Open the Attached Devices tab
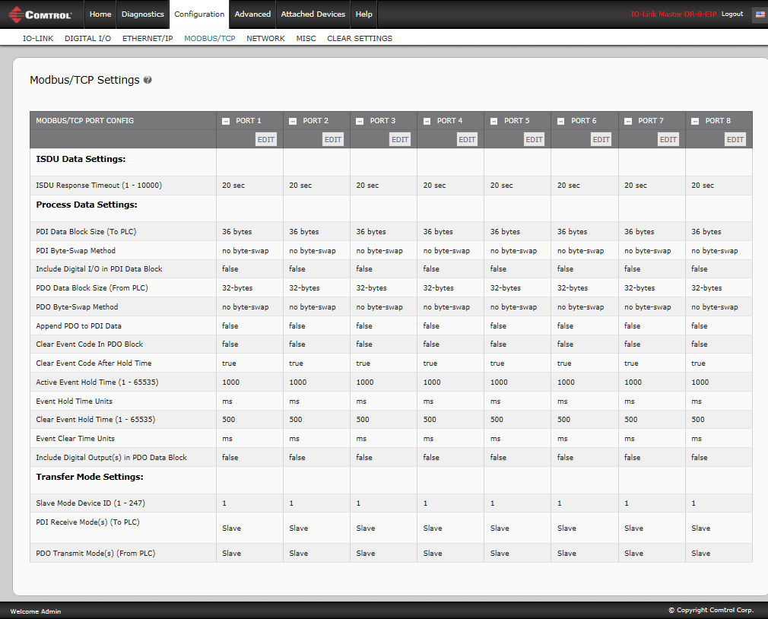 pos(313,14)
